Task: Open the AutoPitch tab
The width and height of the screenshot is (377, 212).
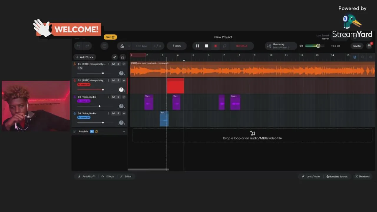Action: (87, 176)
